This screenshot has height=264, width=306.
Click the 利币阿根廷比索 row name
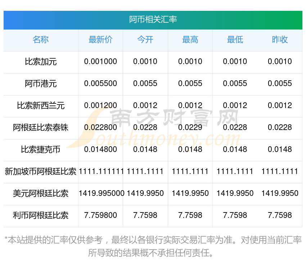click(x=41, y=215)
